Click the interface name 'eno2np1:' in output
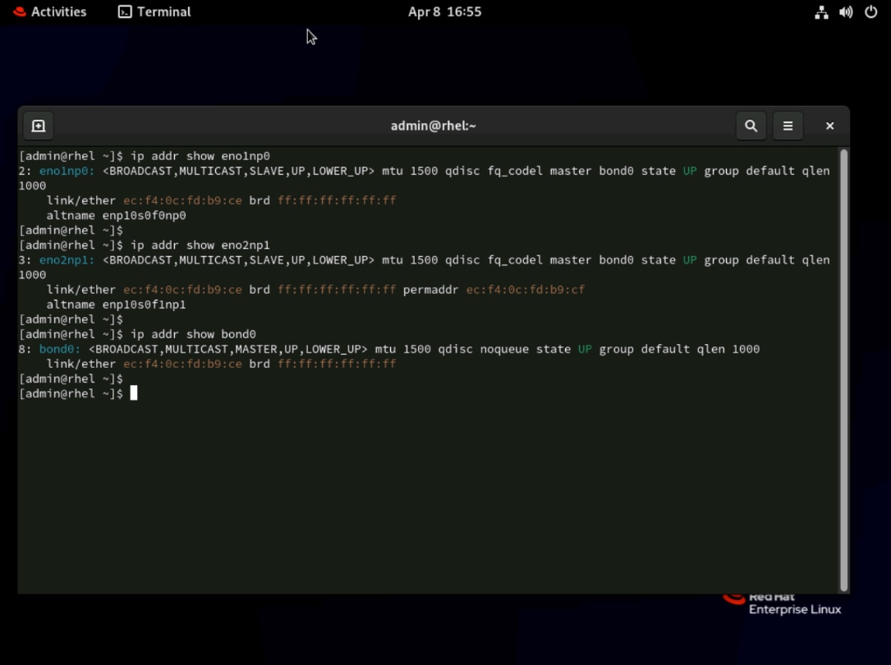The width and height of the screenshot is (891, 665). pyautogui.click(x=67, y=259)
